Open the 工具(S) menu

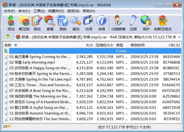pos(39,11)
